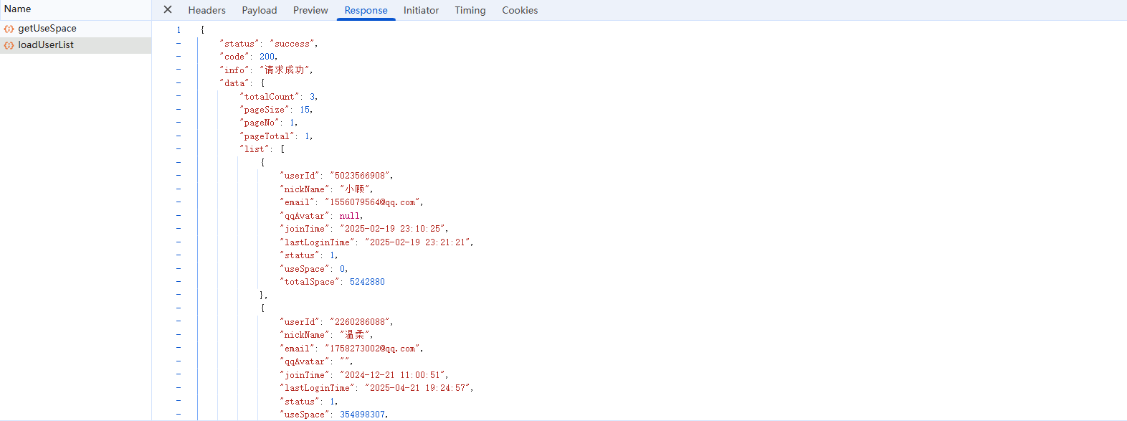Open the Cookies tab

[520, 10]
